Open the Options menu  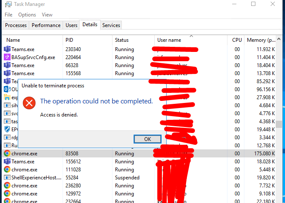(27, 15)
